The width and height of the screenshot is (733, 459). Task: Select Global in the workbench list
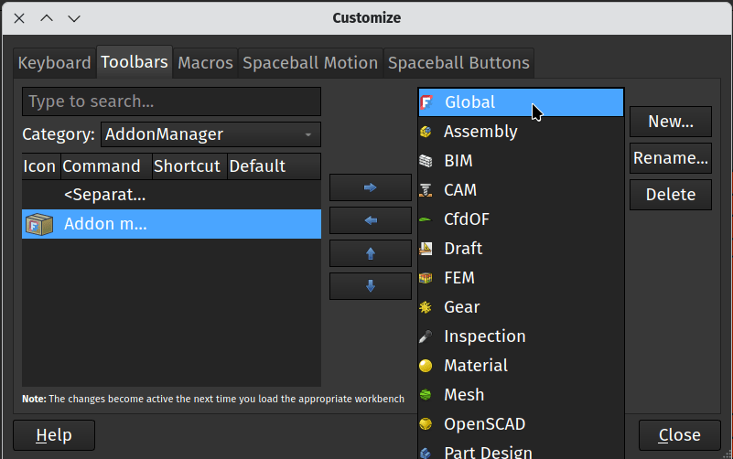tap(469, 102)
